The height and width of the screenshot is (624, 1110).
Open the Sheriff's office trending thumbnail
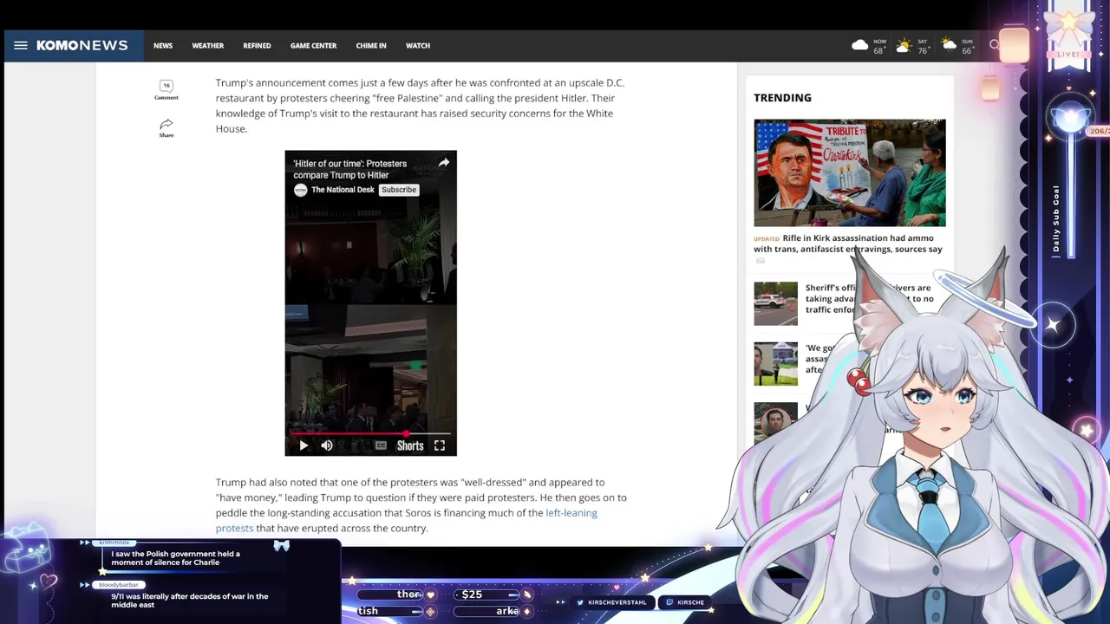(775, 303)
